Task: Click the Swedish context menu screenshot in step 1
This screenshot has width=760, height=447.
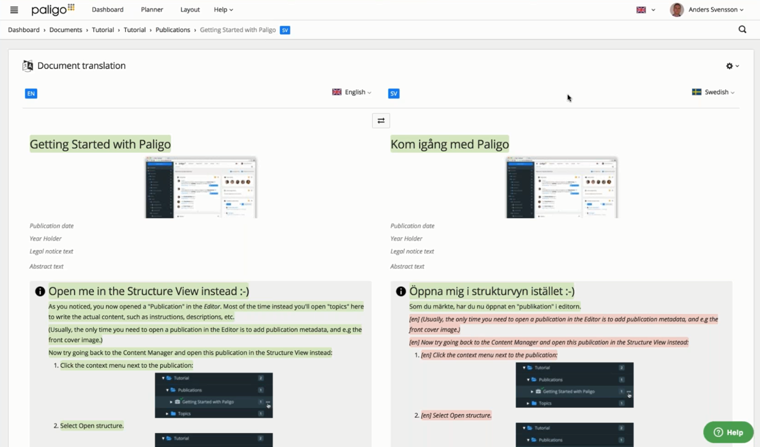Action: 575,385
